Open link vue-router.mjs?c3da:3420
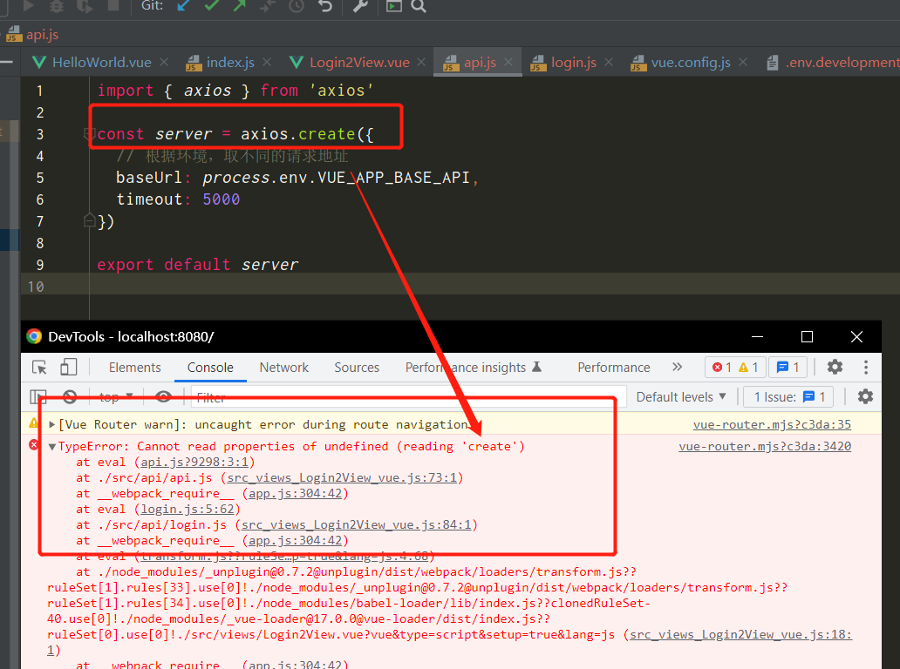 pyautogui.click(x=765, y=447)
